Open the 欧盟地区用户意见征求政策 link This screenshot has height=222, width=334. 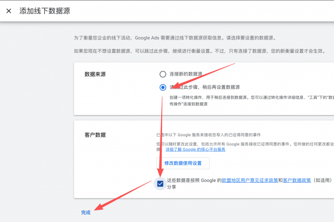click(x=249, y=181)
